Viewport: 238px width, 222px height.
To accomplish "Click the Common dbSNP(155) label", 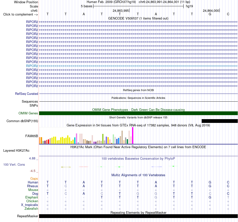I will click(x=22, y=121).
